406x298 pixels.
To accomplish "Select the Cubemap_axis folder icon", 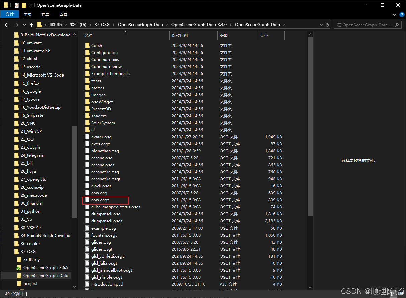I will coord(88,59).
